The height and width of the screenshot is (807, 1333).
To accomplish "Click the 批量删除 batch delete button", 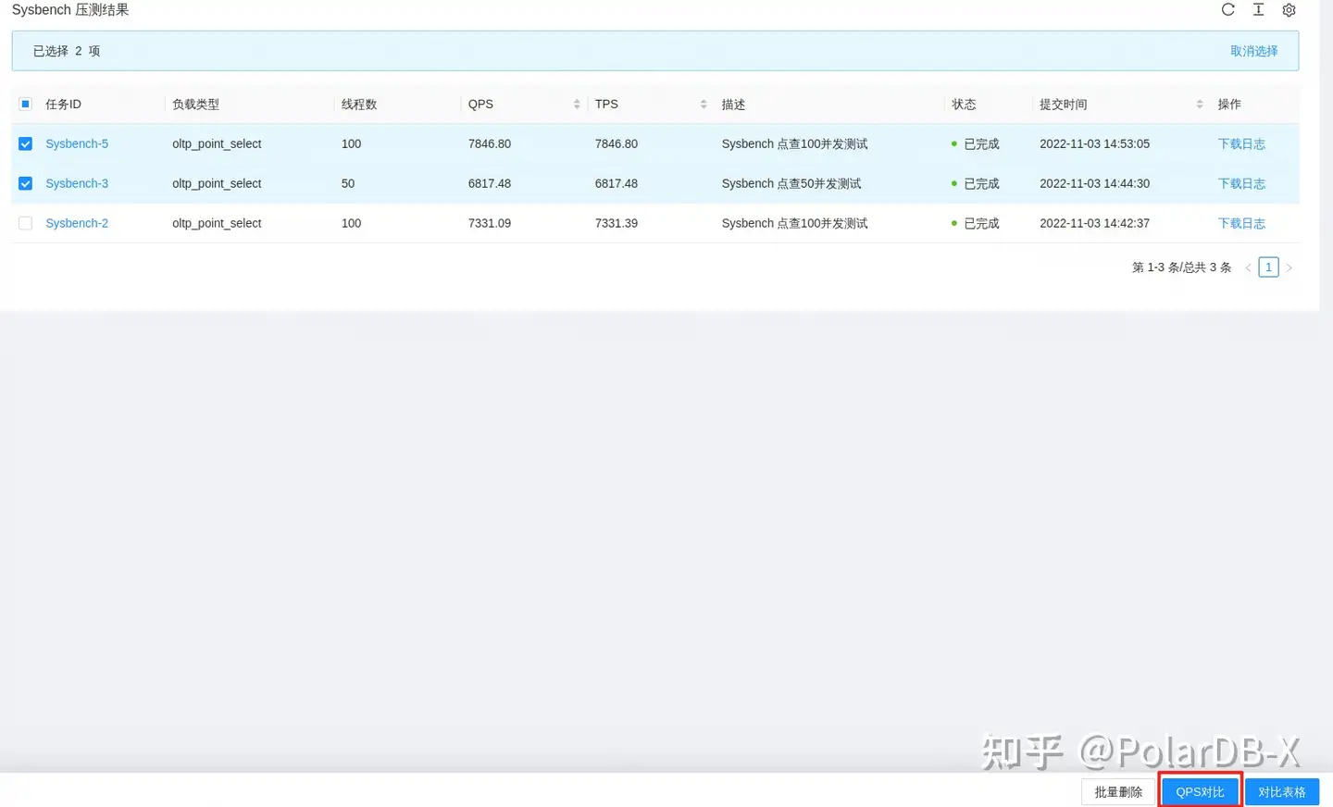I will (1117, 791).
